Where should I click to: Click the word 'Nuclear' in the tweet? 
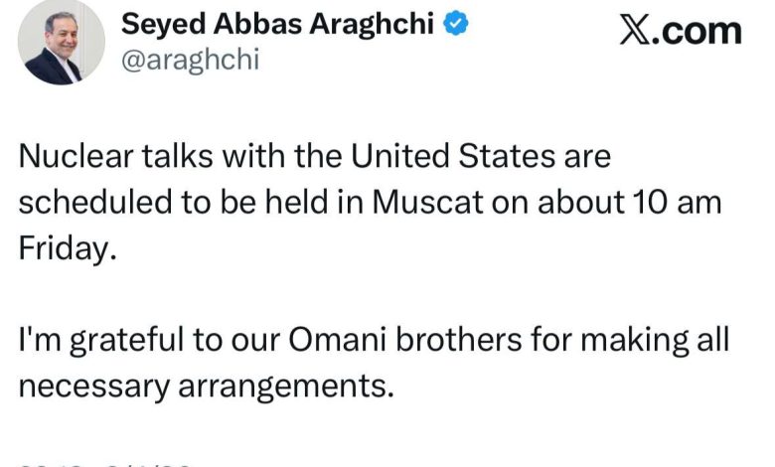pos(77,156)
